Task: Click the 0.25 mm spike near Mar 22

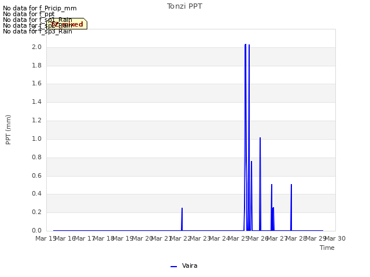Action: pyautogui.click(x=182, y=219)
